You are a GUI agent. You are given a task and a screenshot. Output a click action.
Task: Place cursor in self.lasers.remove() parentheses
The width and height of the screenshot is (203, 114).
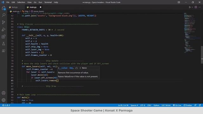click(x=57, y=80)
